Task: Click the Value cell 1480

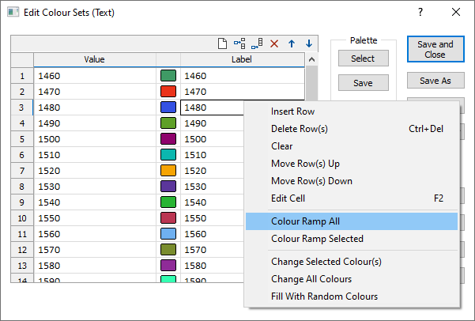Action: pos(95,108)
